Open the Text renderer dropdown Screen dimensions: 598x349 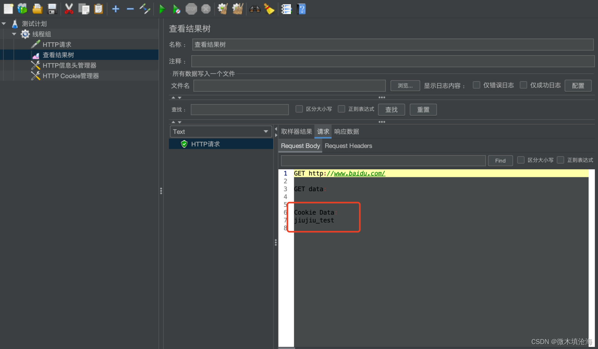click(x=221, y=132)
